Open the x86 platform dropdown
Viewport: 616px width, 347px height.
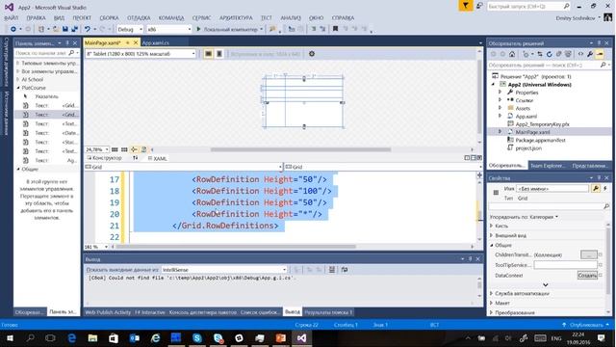coord(168,29)
